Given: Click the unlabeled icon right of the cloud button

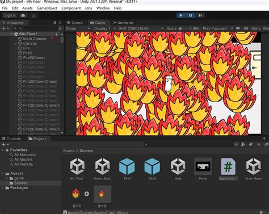Looking at the screenshot, I should tap(33, 15).
